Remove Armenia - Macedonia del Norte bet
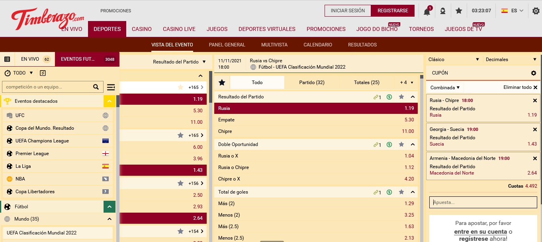 coord(535,158)
